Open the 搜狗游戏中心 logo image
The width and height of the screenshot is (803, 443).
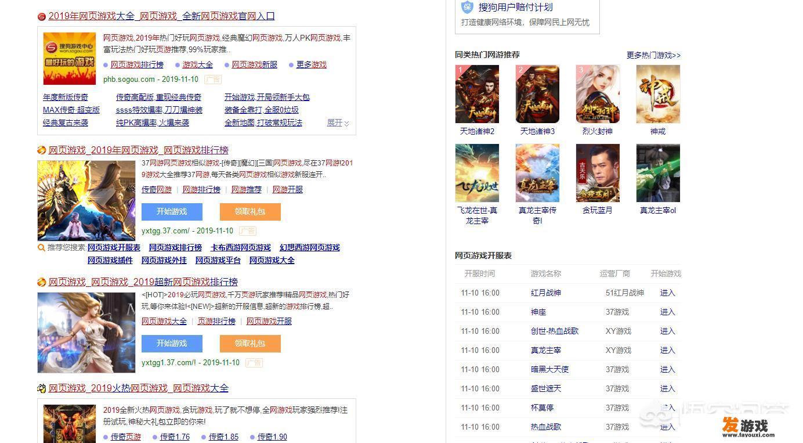[70, 59]
